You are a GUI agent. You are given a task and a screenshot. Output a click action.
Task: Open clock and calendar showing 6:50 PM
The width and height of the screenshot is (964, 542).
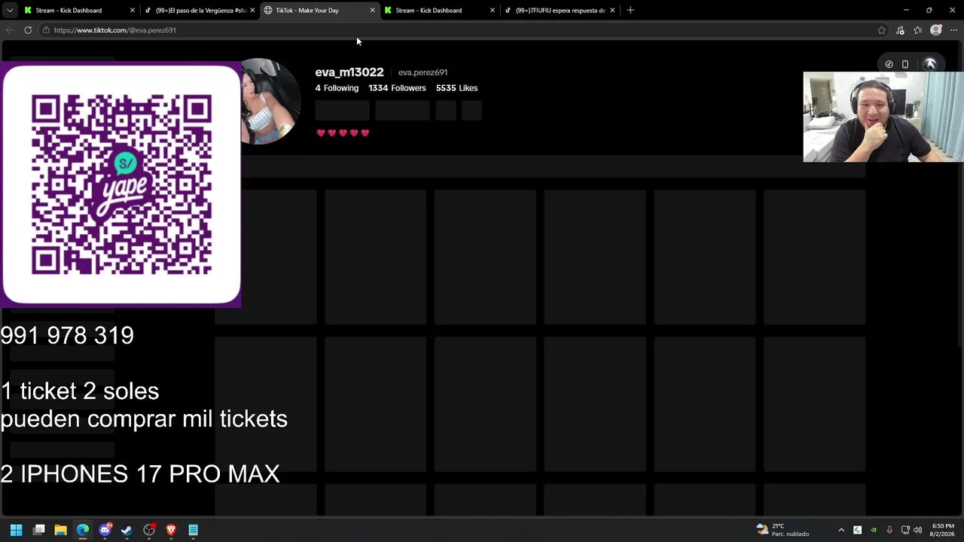point(943,530)
